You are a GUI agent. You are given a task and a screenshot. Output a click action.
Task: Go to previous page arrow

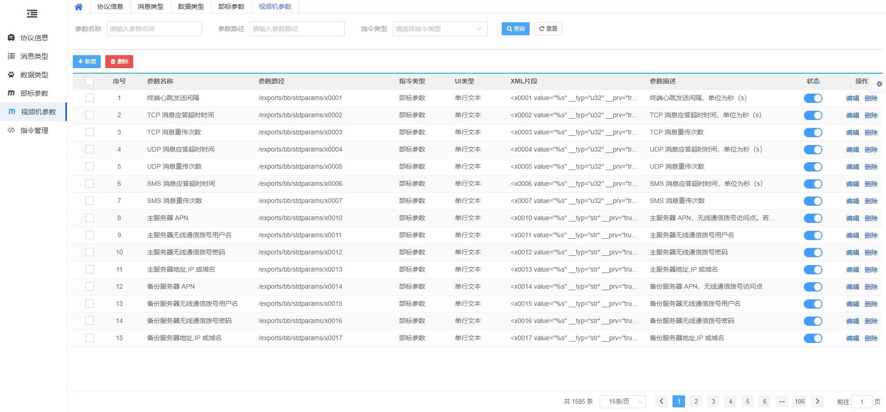[x=662, y=401]
